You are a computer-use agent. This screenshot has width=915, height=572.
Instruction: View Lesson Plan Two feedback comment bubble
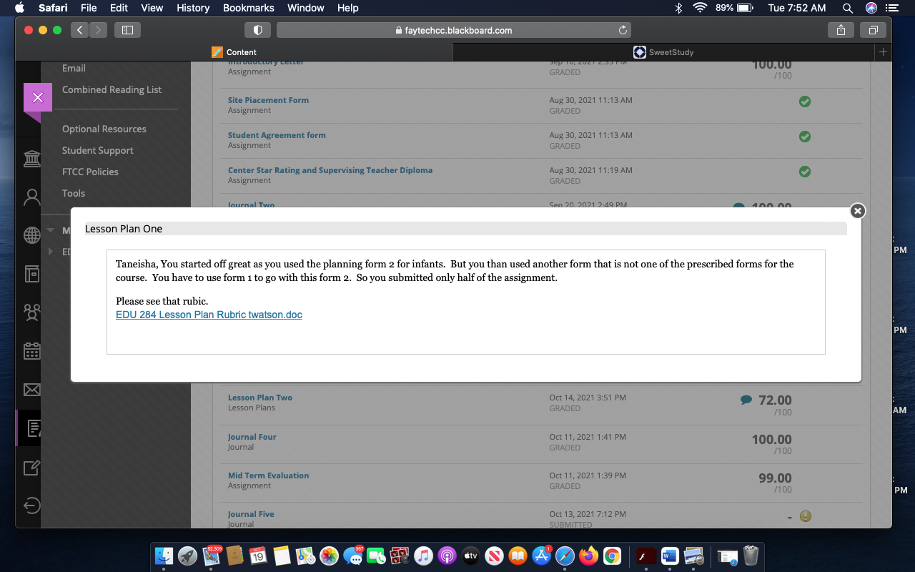(x=746, y=400)
